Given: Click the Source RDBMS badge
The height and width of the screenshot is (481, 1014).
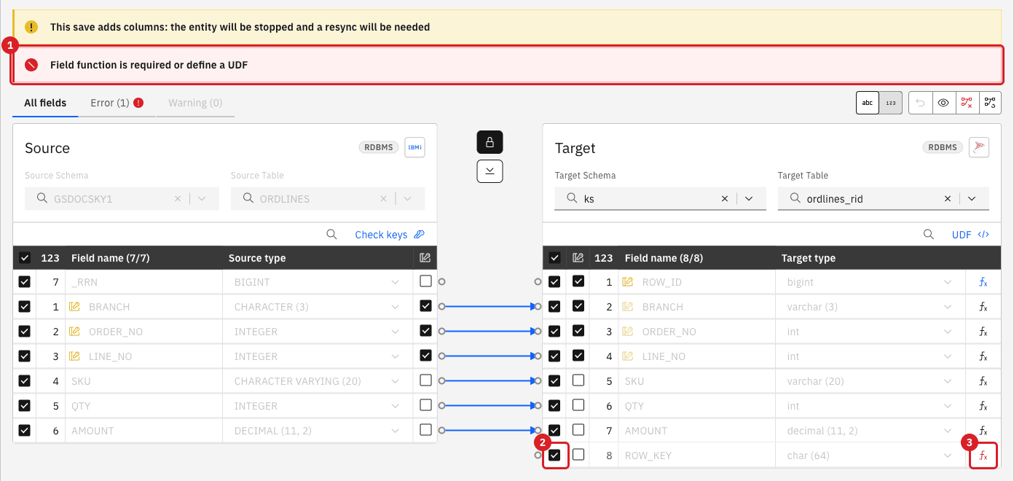Looking at the screenshot, I should coord(380,147).
